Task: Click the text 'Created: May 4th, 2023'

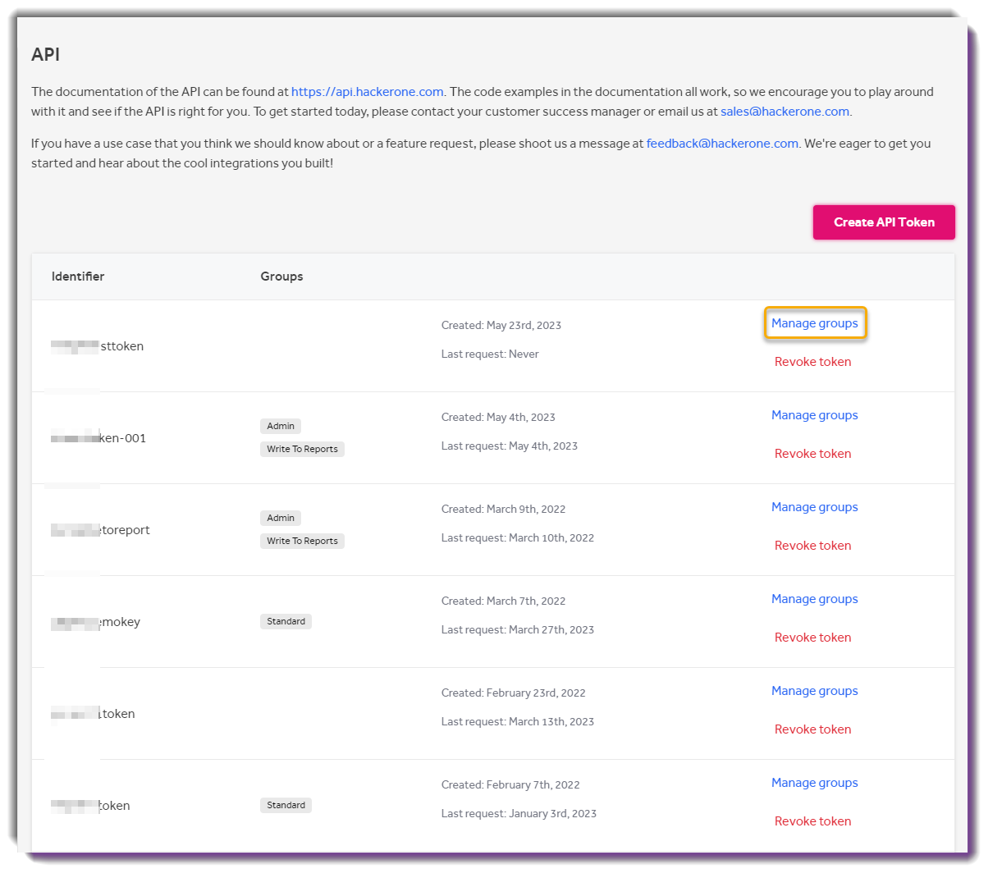Action: pyautogui.click(x=498, y=418)
